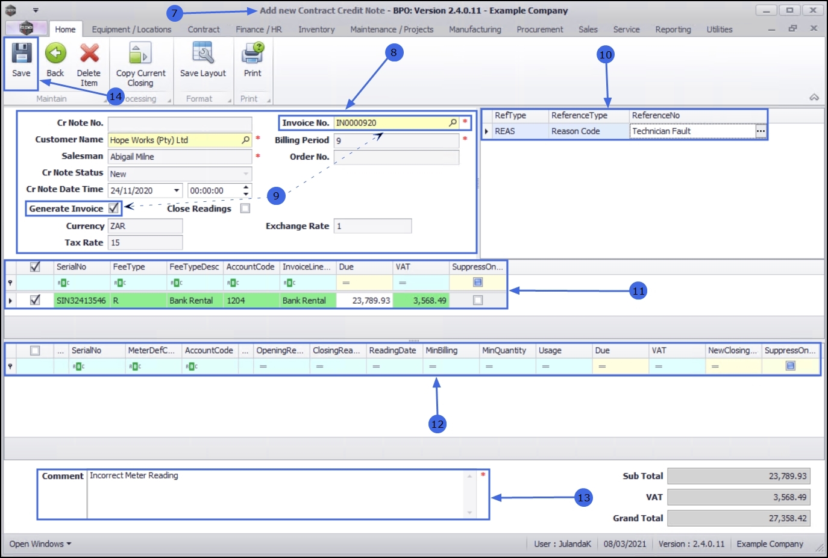Toggle the Generate Invoice checkbox
Image resolution: width=828 pixels, height=558 pixels.
(x=113, y=208)
